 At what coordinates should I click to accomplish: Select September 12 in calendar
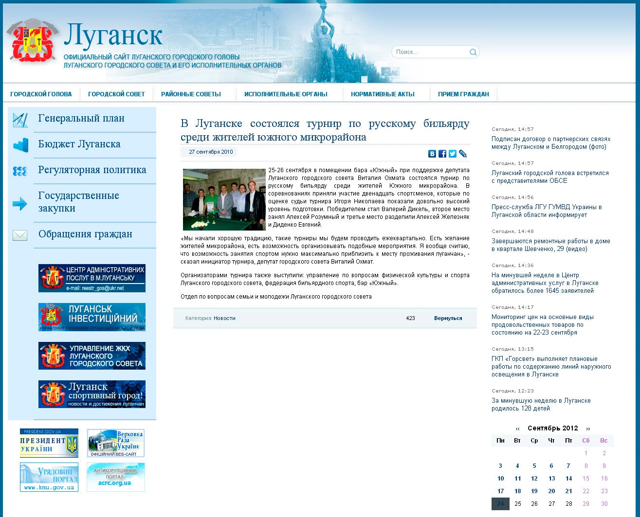pyautogui.click(x=534, y=479)
